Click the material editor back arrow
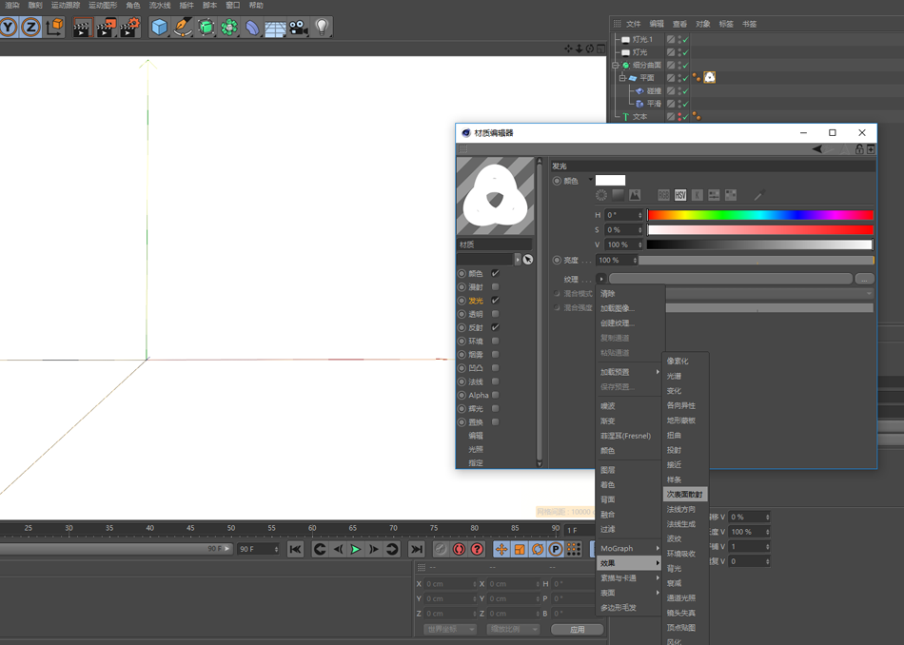Viewport: 904px width, 645px height. 818,149
